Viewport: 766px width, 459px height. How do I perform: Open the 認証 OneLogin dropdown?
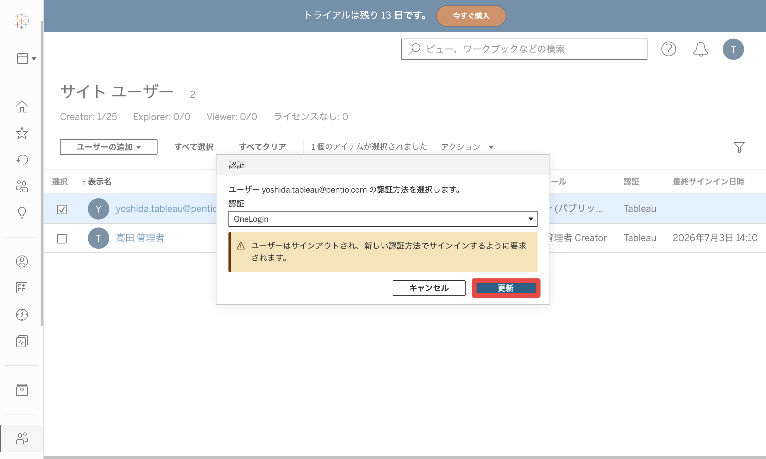[383, 219]
